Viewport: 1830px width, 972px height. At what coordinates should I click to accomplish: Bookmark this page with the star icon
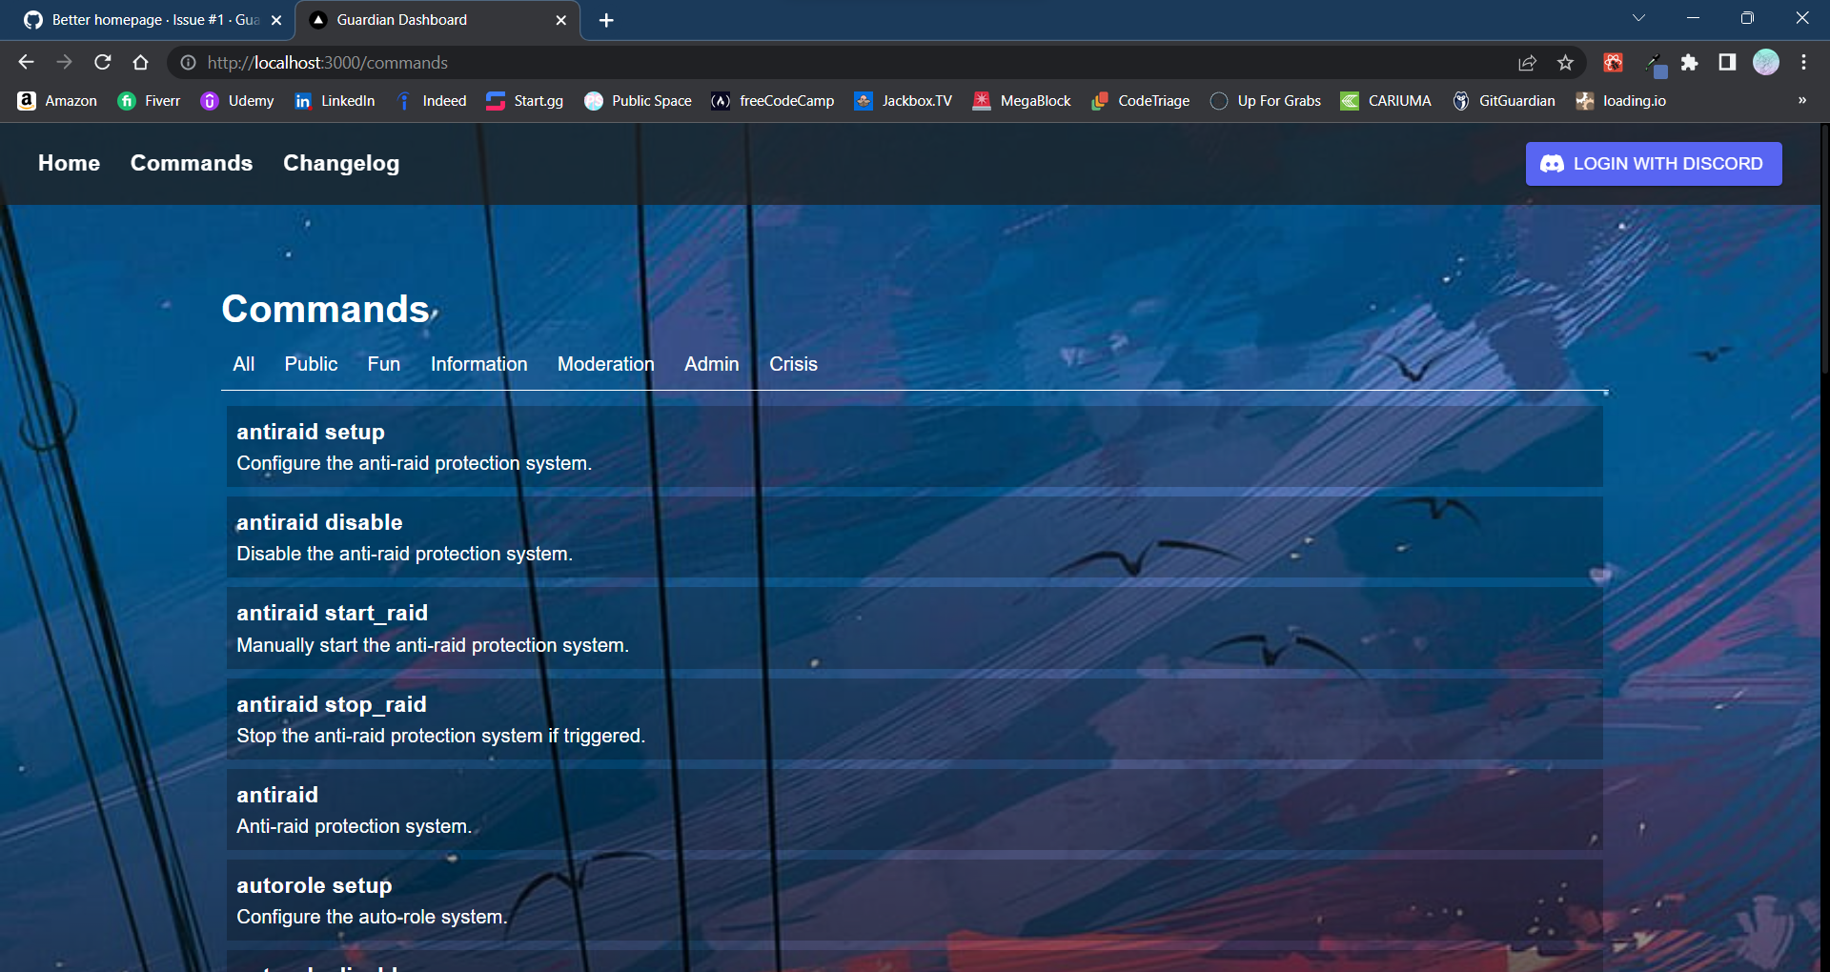(1564, 63)
